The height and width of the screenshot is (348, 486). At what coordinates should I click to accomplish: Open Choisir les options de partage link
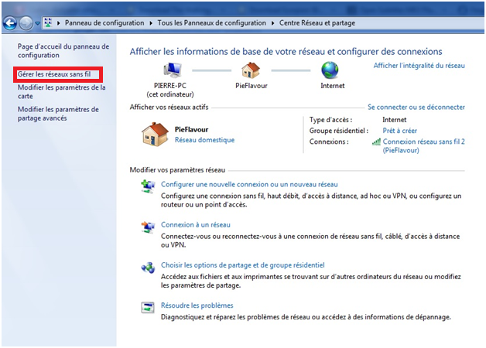coord(242,265)
